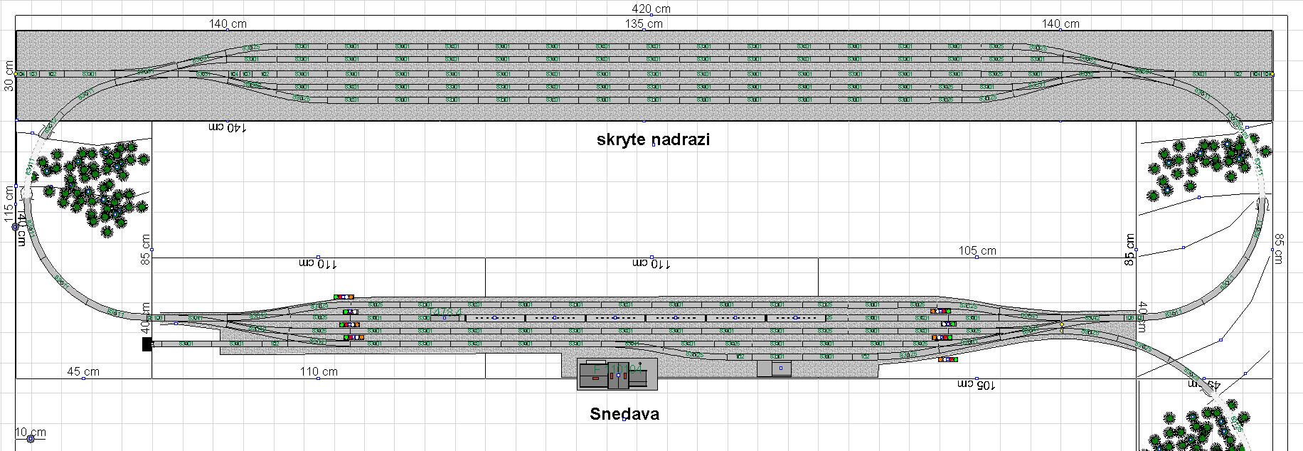Select the 'Snedava' station name label
The width and height of the screenshot is (1303, 451).
[624, 414]
